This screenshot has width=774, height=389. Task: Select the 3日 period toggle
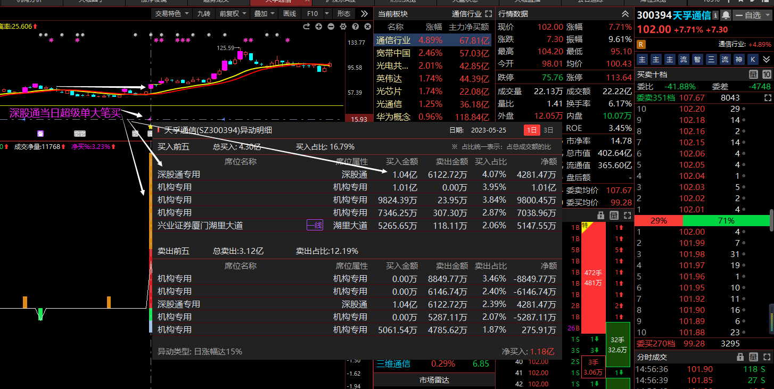548,130
